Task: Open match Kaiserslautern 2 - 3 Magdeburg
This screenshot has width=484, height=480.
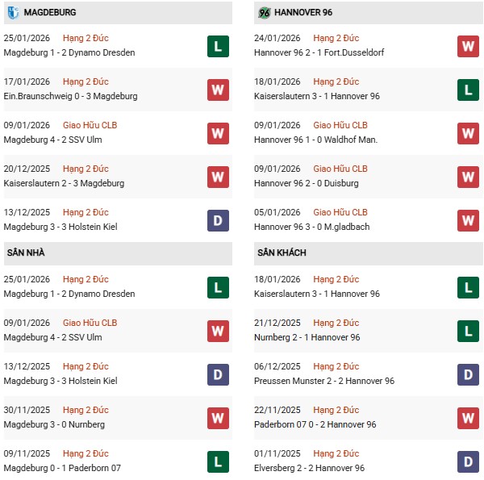Action: click(64, 183)
